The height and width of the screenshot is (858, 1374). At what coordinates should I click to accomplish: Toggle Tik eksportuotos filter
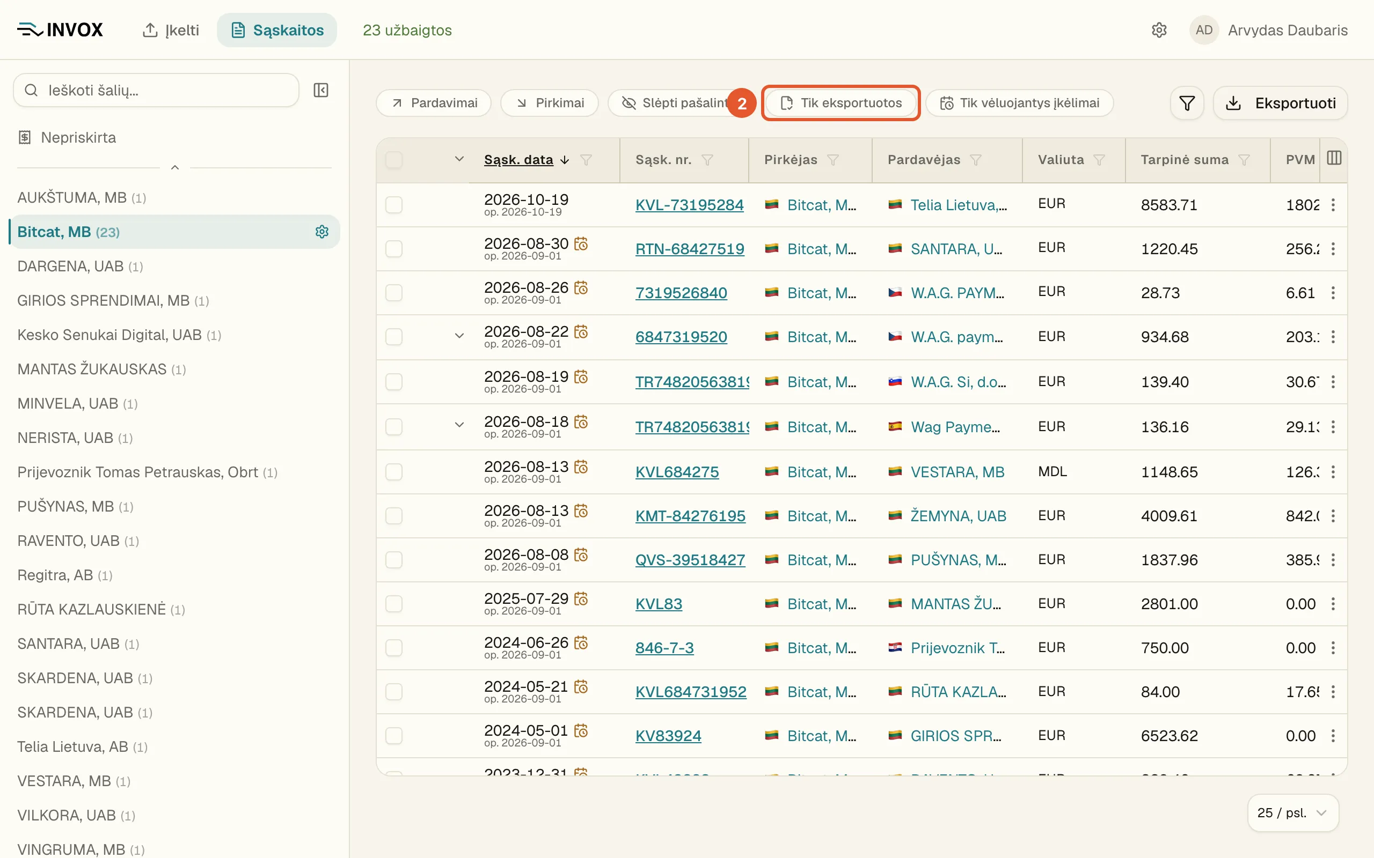[841, 103]
